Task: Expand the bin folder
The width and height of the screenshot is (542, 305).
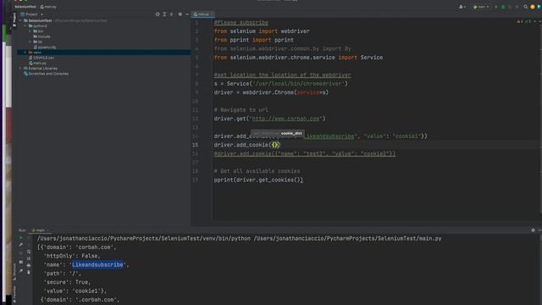Action: [x=30, y=31]
